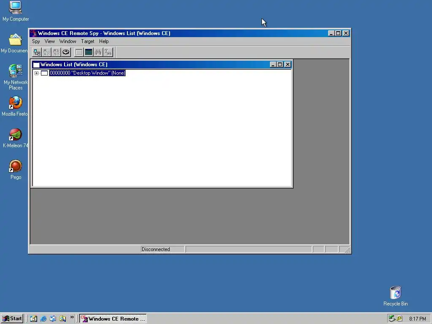This screenshot has height=324, width=432.
Task: Open the Recycle Bin
Action: [x=396, y=296]
